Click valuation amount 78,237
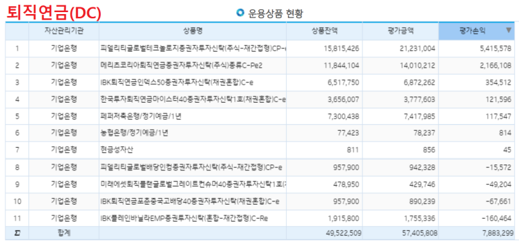 424,134
